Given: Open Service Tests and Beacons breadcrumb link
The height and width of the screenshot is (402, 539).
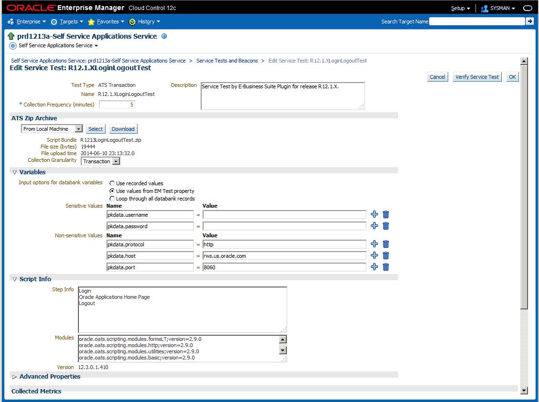Looking at the screenshot, I should [227, 61].
